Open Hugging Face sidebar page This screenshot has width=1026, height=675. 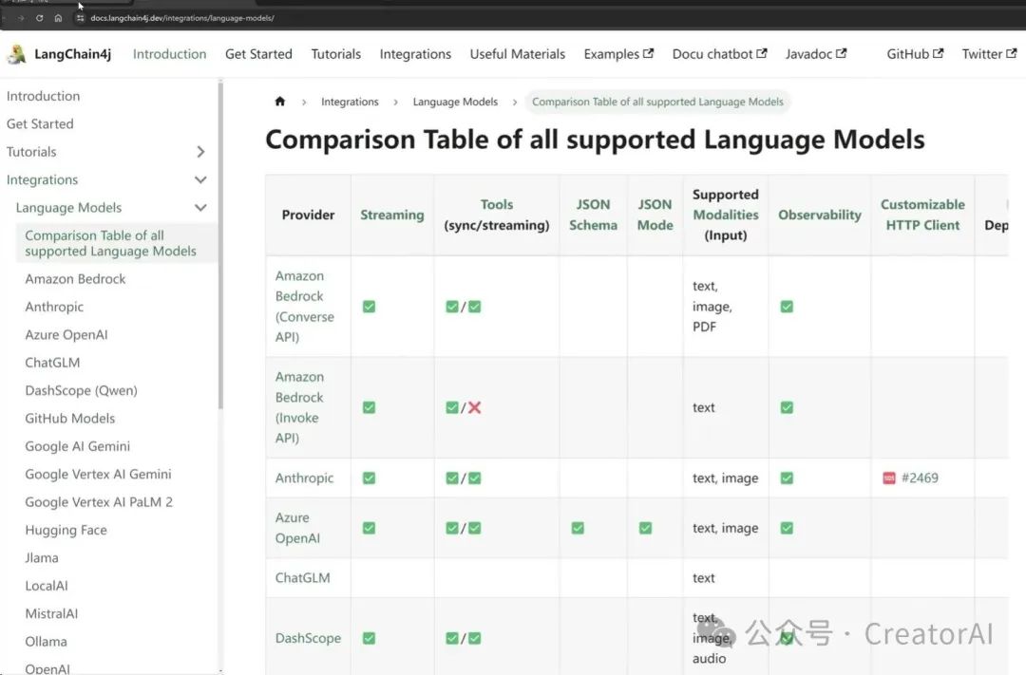66,531
